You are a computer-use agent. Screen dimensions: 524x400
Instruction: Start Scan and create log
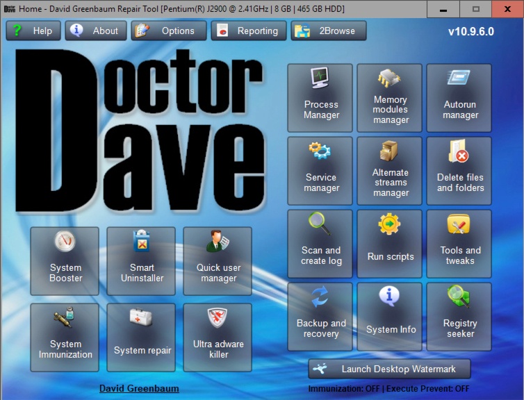click(x=321, y=244)
